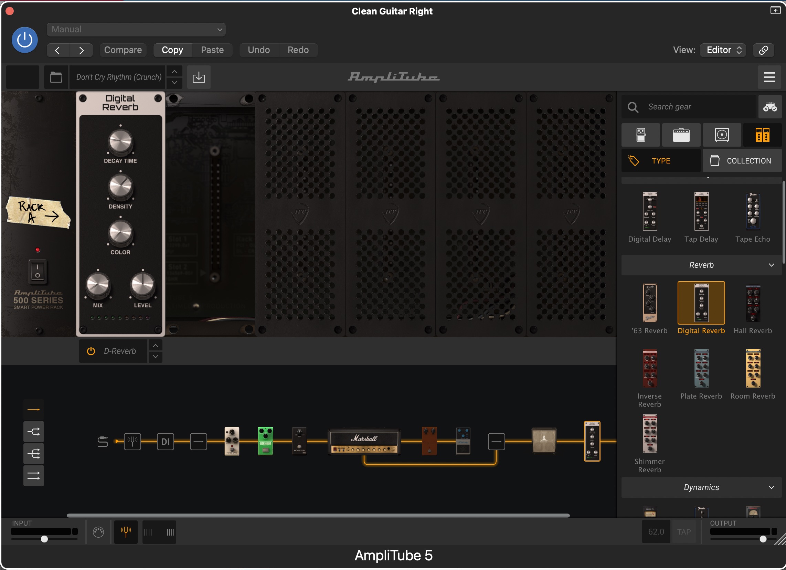Collapse the Dynamics section

pyautogui.click(x=701, y=487)
